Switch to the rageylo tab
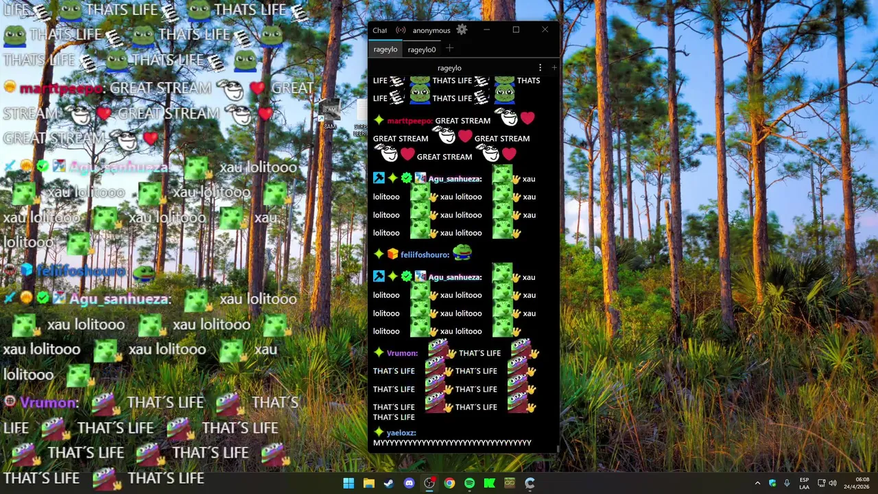Viewport: 878px width, 494px height. (385, 49)
